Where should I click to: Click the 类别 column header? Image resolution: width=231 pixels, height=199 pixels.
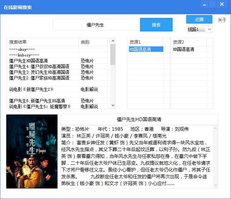pos(93,42)
